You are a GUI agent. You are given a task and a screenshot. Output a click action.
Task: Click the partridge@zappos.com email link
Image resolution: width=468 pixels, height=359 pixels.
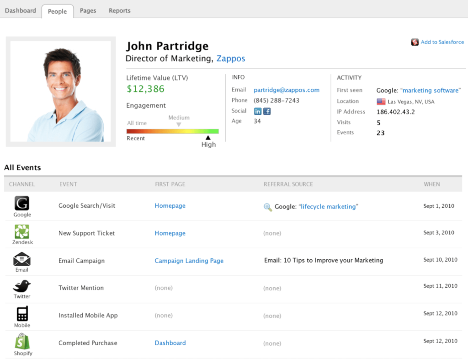tap(287, 90)
